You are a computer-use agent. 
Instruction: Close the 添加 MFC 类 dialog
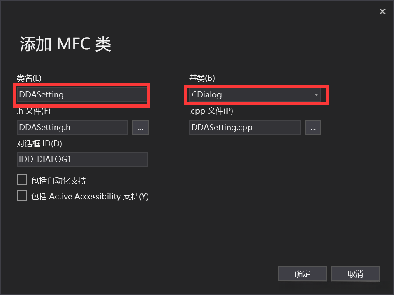[x=382, y=11]
